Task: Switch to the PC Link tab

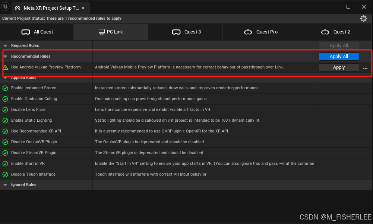Action: pyautogui.click(x=111, y=32)
